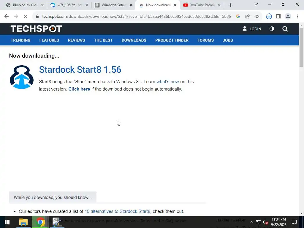Bookmark this page with star
Image resolution: width=304 pixels, height=228 pixels.
pos(257,17)
